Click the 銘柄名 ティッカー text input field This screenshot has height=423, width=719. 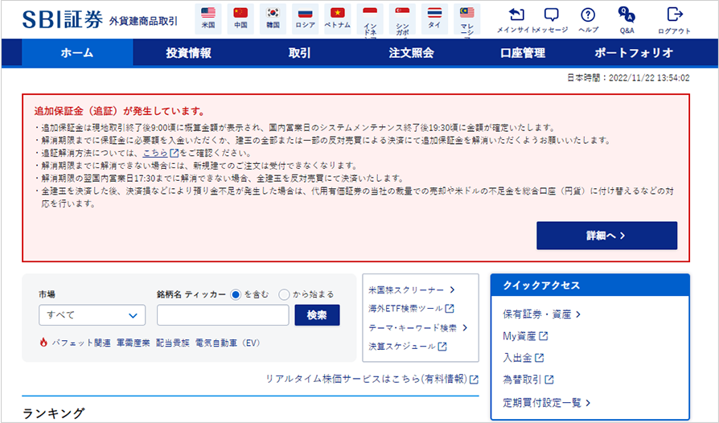tap(222, 315)
